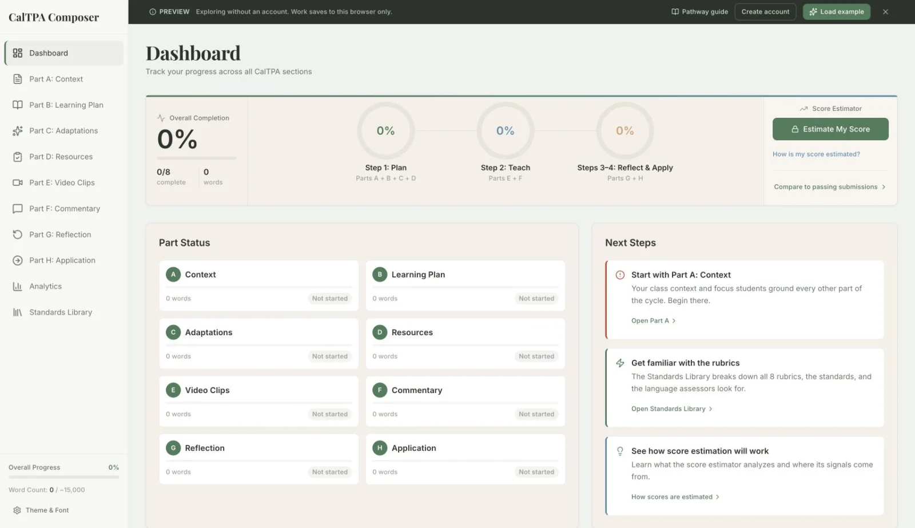Click the Part G: Reflection rotate icon

point(18,235)
